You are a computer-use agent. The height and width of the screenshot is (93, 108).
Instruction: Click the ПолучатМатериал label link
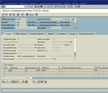(8, 25)
